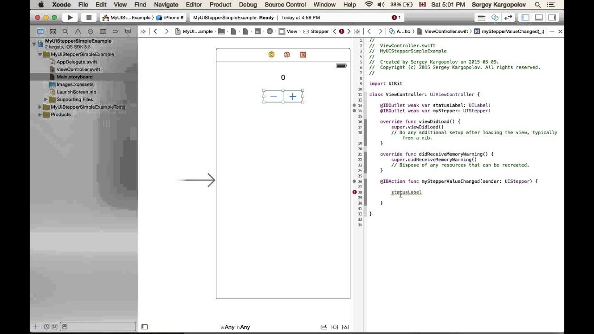Open the Editor menu

[x=194, y=5]
